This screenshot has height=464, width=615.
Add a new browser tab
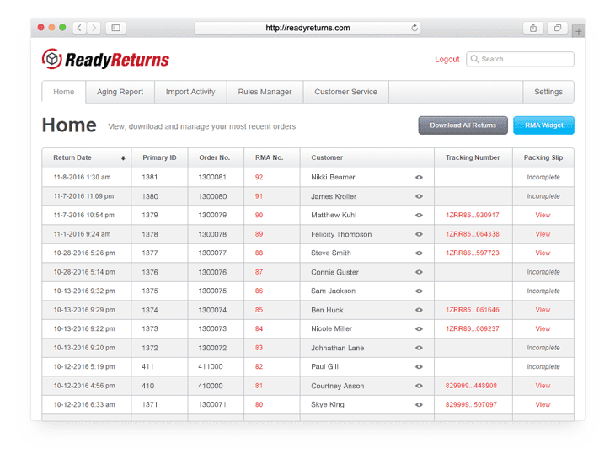pos(578,31)
